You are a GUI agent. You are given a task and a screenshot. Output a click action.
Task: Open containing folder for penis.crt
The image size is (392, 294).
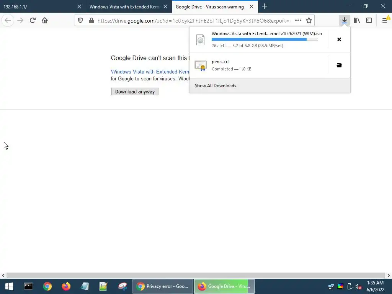(x=339, y=65)
